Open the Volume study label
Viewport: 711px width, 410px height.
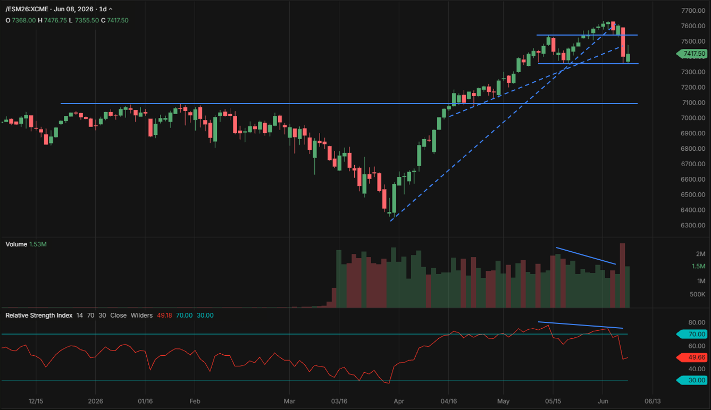point(16,244)
